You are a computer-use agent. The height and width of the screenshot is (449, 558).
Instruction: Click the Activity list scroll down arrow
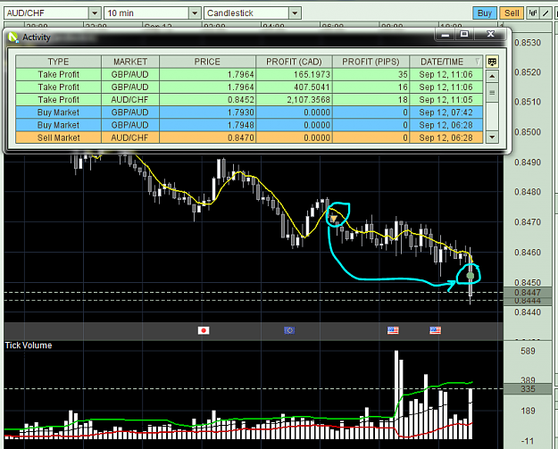(x=492, y=137)
